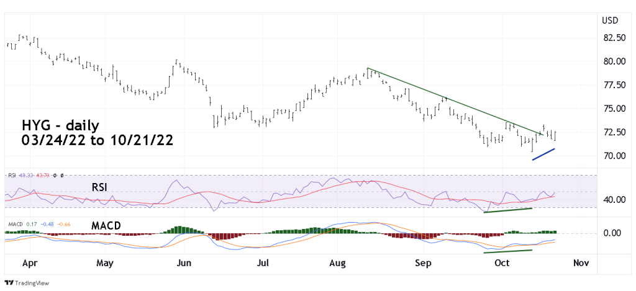Select green divergence line in RSI pane
636x291 pixels.
click(x=507, y=210)
